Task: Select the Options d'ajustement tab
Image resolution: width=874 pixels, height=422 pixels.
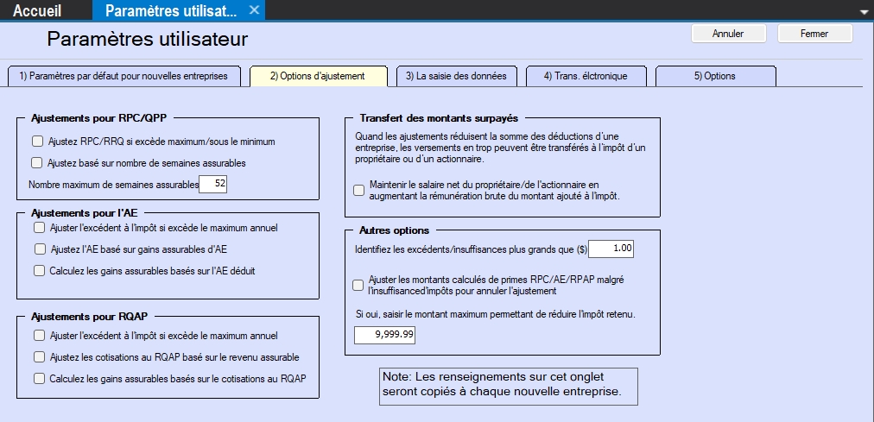Action: [x=317, y=76]
